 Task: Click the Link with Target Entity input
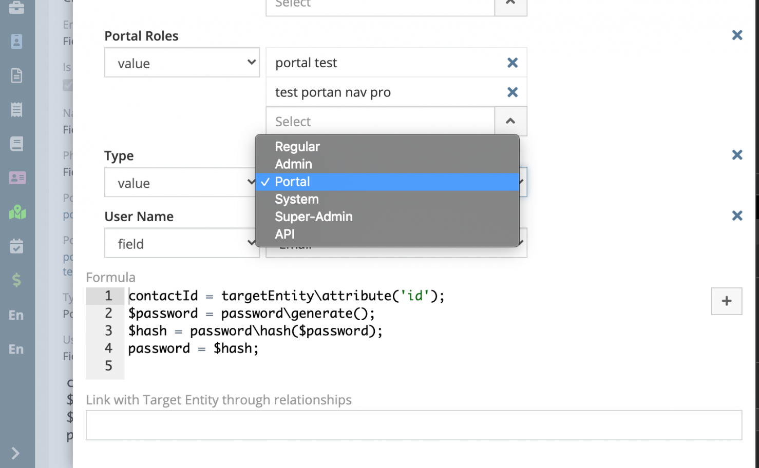click(x=413, y=425)
